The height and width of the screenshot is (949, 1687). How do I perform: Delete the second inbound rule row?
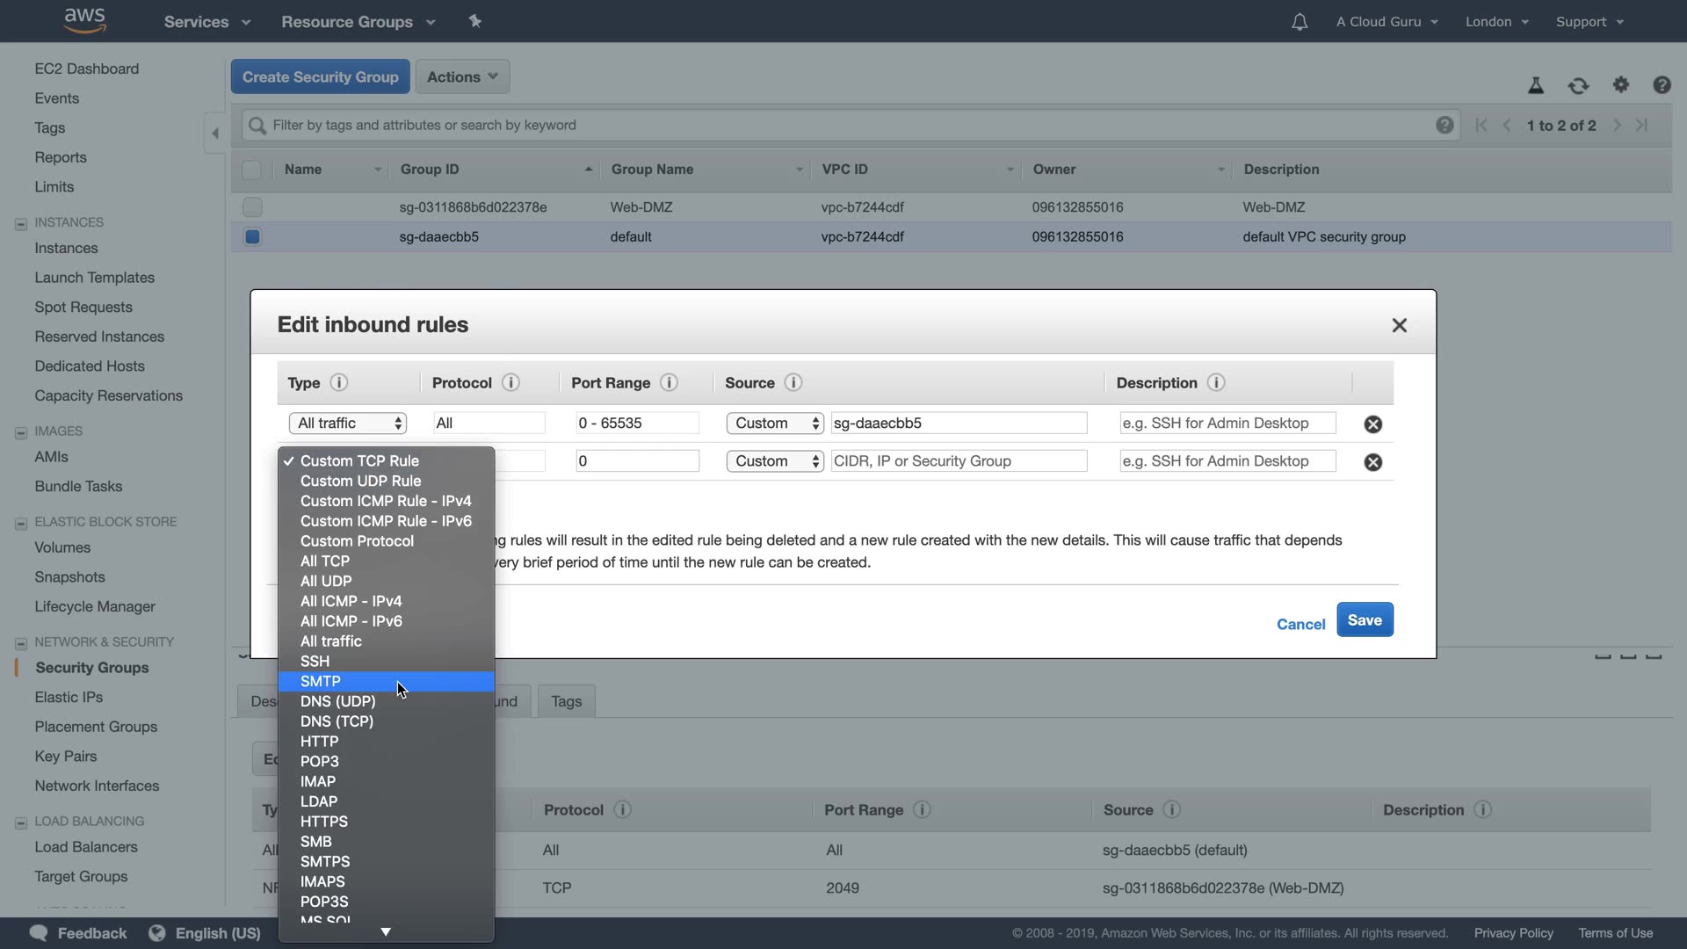[1373, 462]
